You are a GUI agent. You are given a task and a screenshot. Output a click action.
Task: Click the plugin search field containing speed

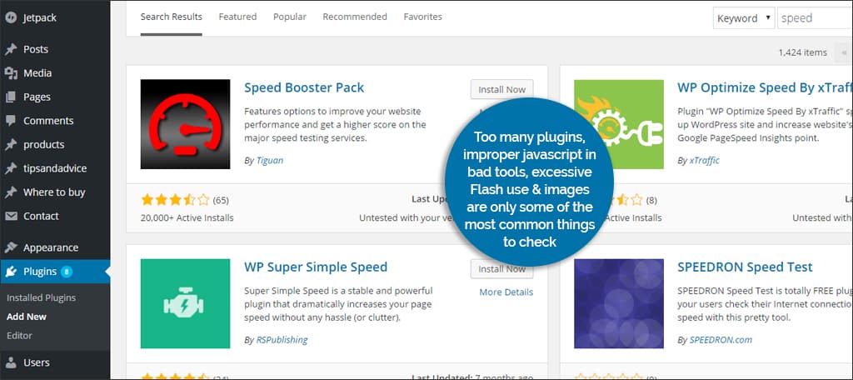click(815, 18)
